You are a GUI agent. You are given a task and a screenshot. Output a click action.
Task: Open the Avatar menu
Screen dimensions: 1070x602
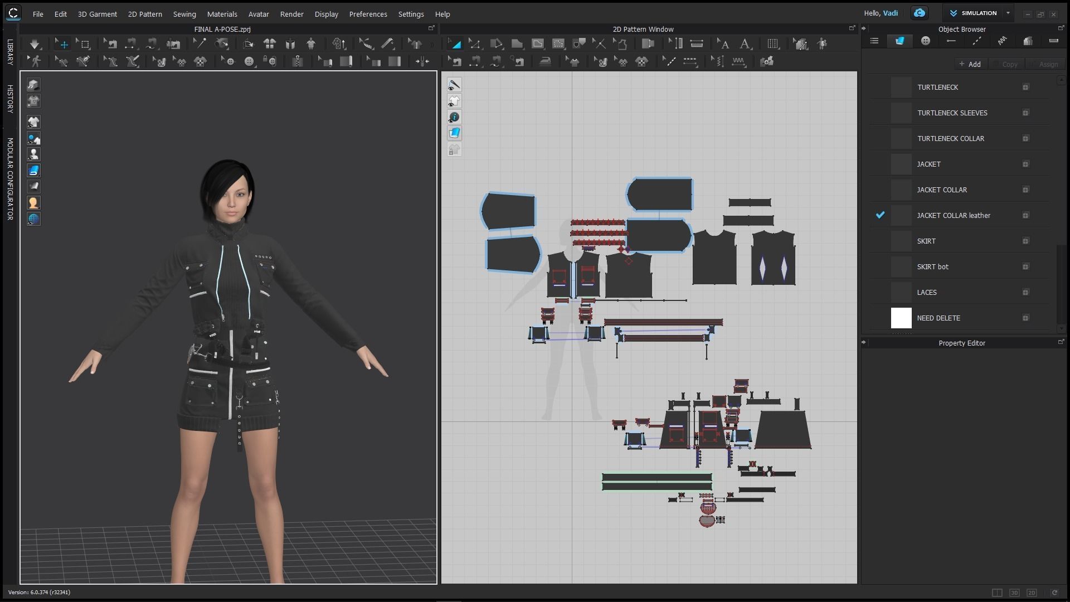tap(259, 14)
